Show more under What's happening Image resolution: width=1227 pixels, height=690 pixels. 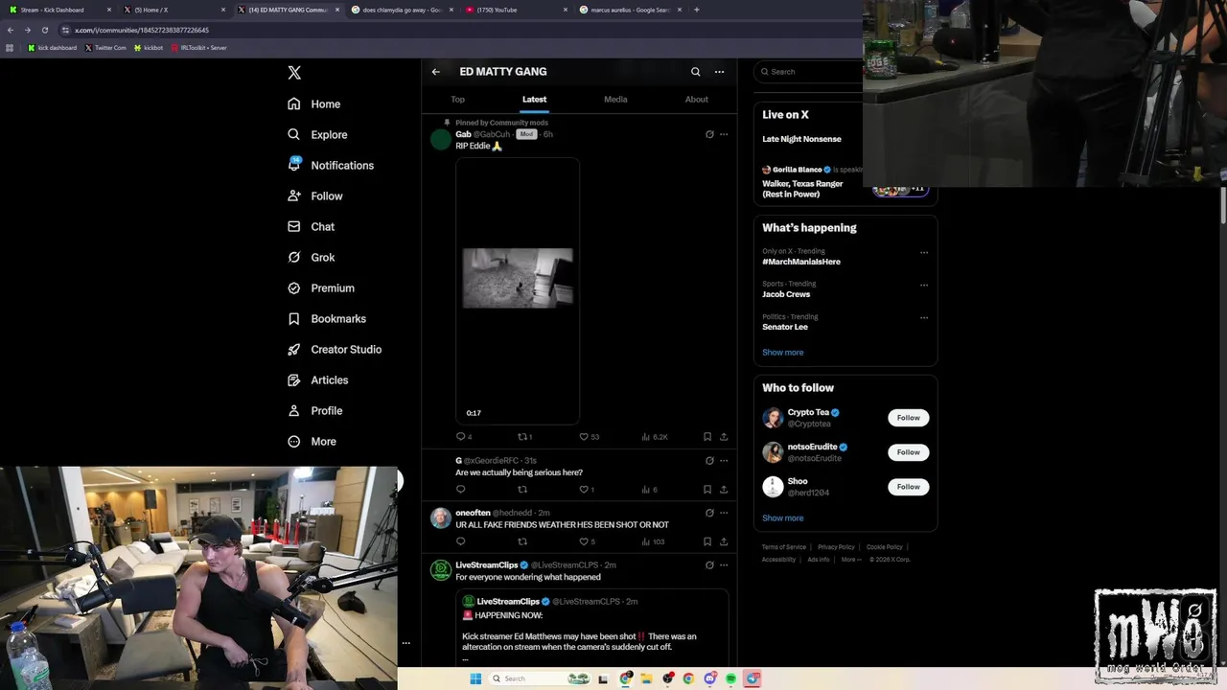[x=783, y=353]
